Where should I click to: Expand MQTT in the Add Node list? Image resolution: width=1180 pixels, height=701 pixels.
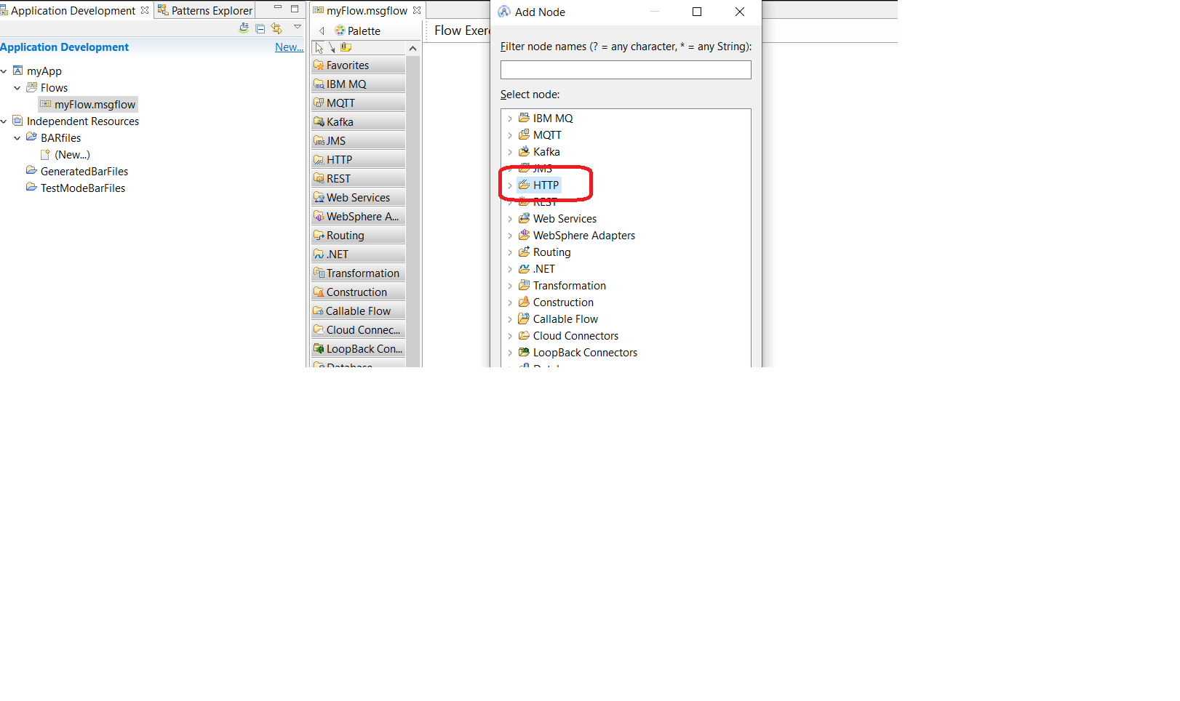point(510,135)
